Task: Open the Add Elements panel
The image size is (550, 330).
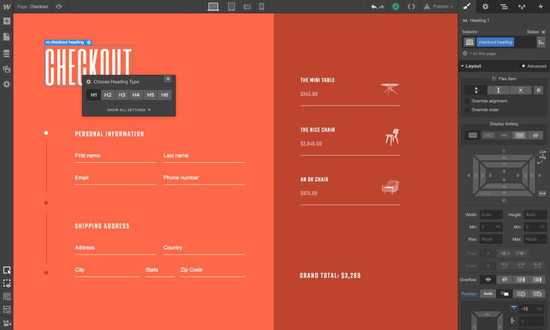Action: coord(7,21)
